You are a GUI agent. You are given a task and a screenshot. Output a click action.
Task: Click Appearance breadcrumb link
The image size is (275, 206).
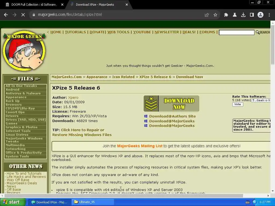tap(97, 77)
